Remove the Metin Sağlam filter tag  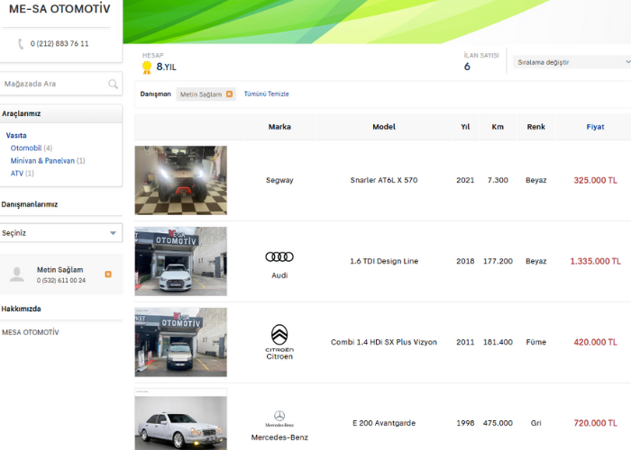[x=229, y=94]
